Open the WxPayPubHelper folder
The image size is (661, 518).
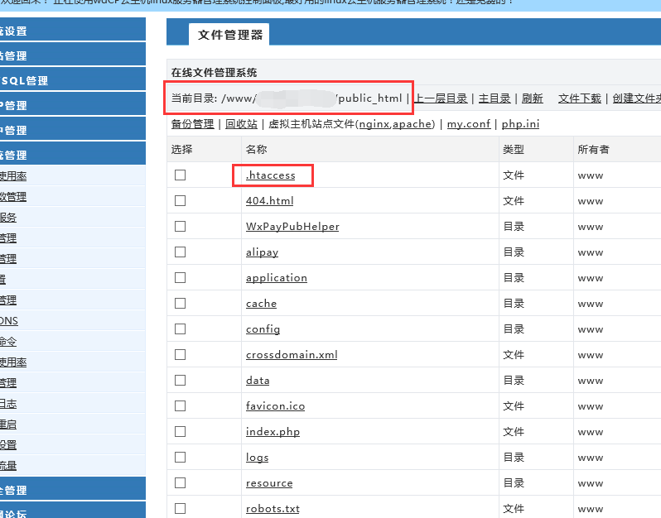[292, 227]
